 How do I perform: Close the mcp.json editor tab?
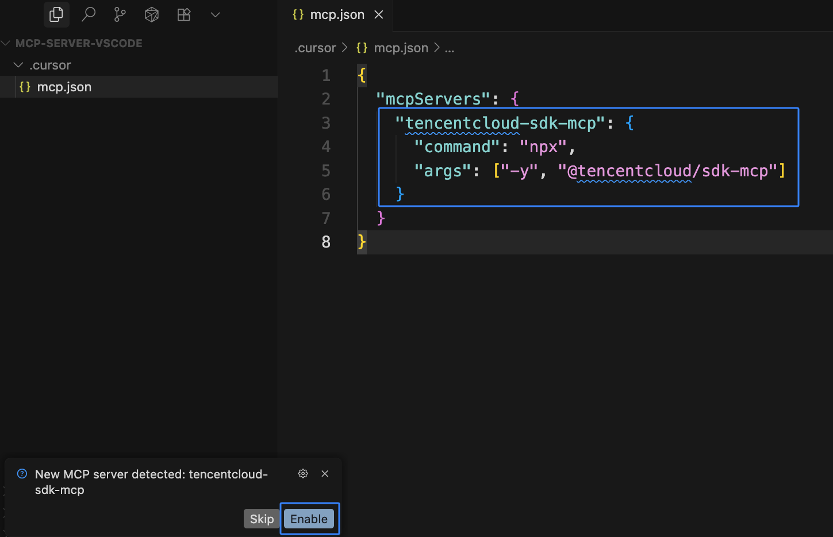click(379, 15)
